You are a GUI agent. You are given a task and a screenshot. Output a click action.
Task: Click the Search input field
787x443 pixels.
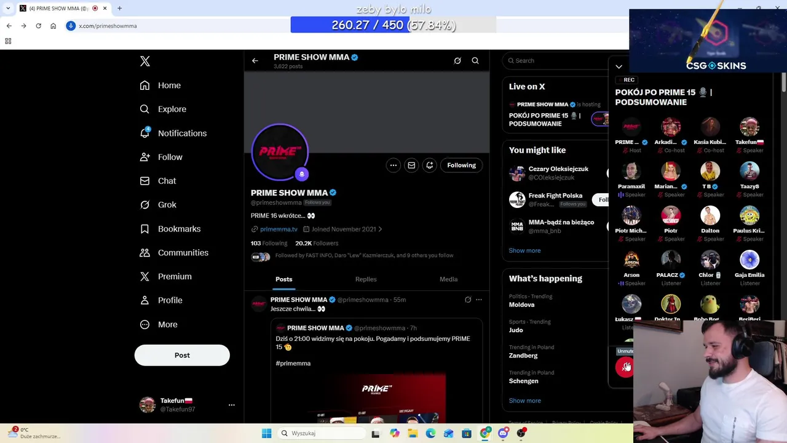click(x=556, y=61)
